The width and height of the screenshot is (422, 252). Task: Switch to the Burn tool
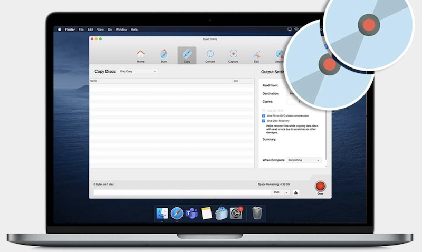click(x=164, y=55)
